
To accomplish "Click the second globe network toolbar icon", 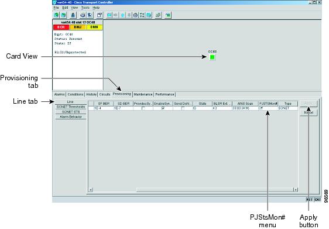I will point(63,15).
